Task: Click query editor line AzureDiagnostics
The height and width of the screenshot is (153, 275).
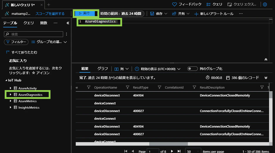Action: [100, 21]
